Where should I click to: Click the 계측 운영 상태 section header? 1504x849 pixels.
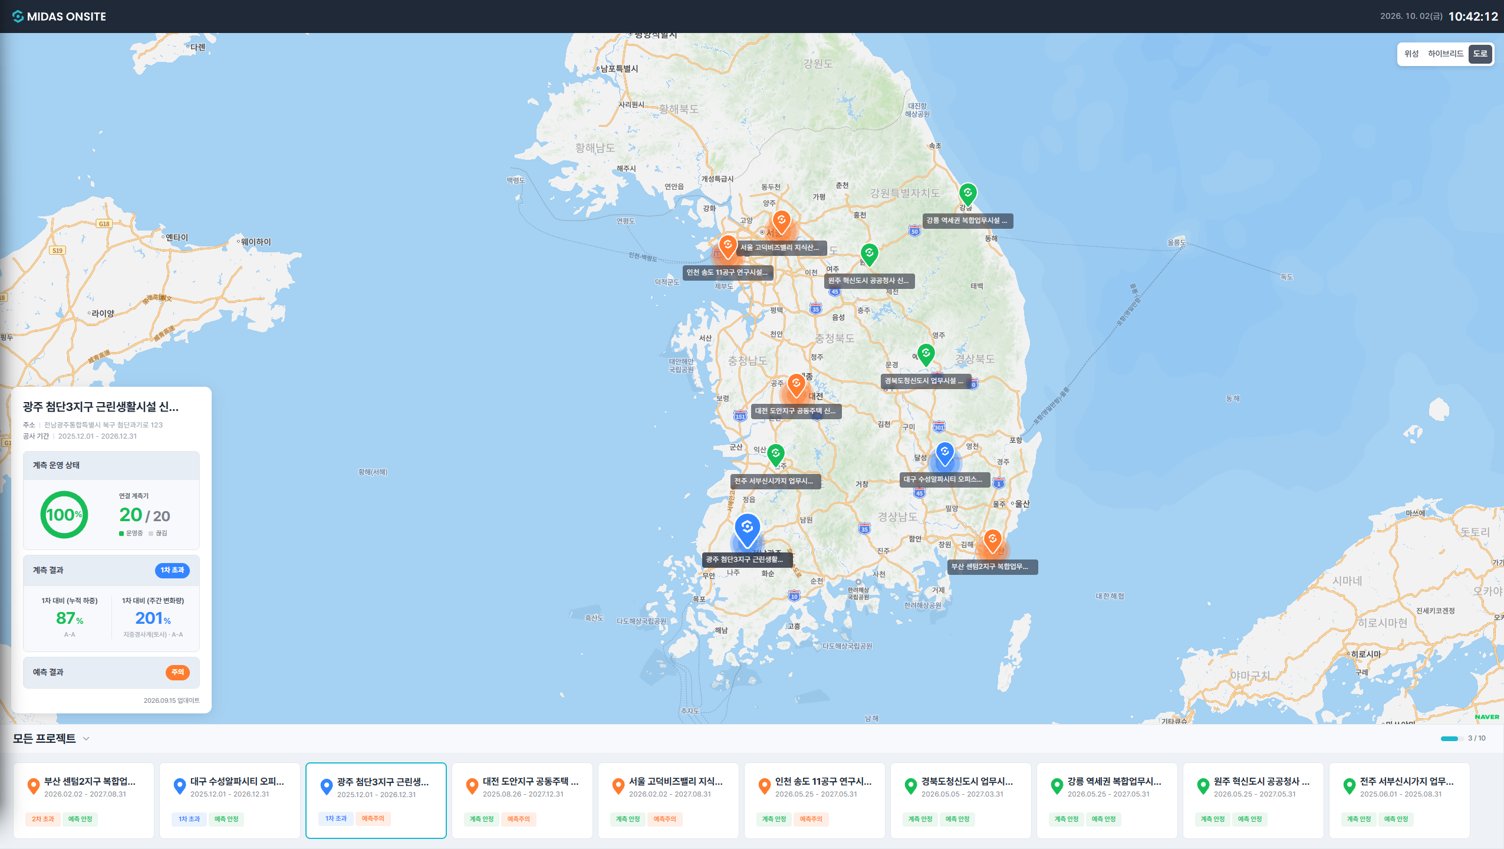(111, 465)
